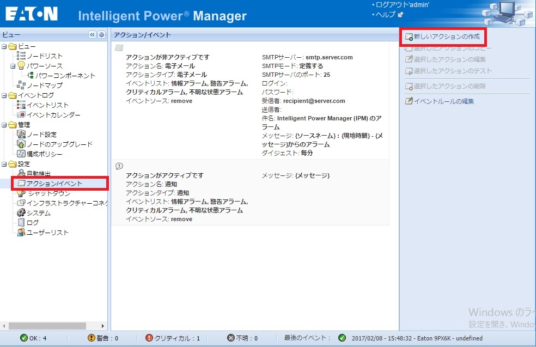This screenshot has width=536, height=347.
Task: Click the ユーザーリスト users icon
Action: [x=21, y=233]
